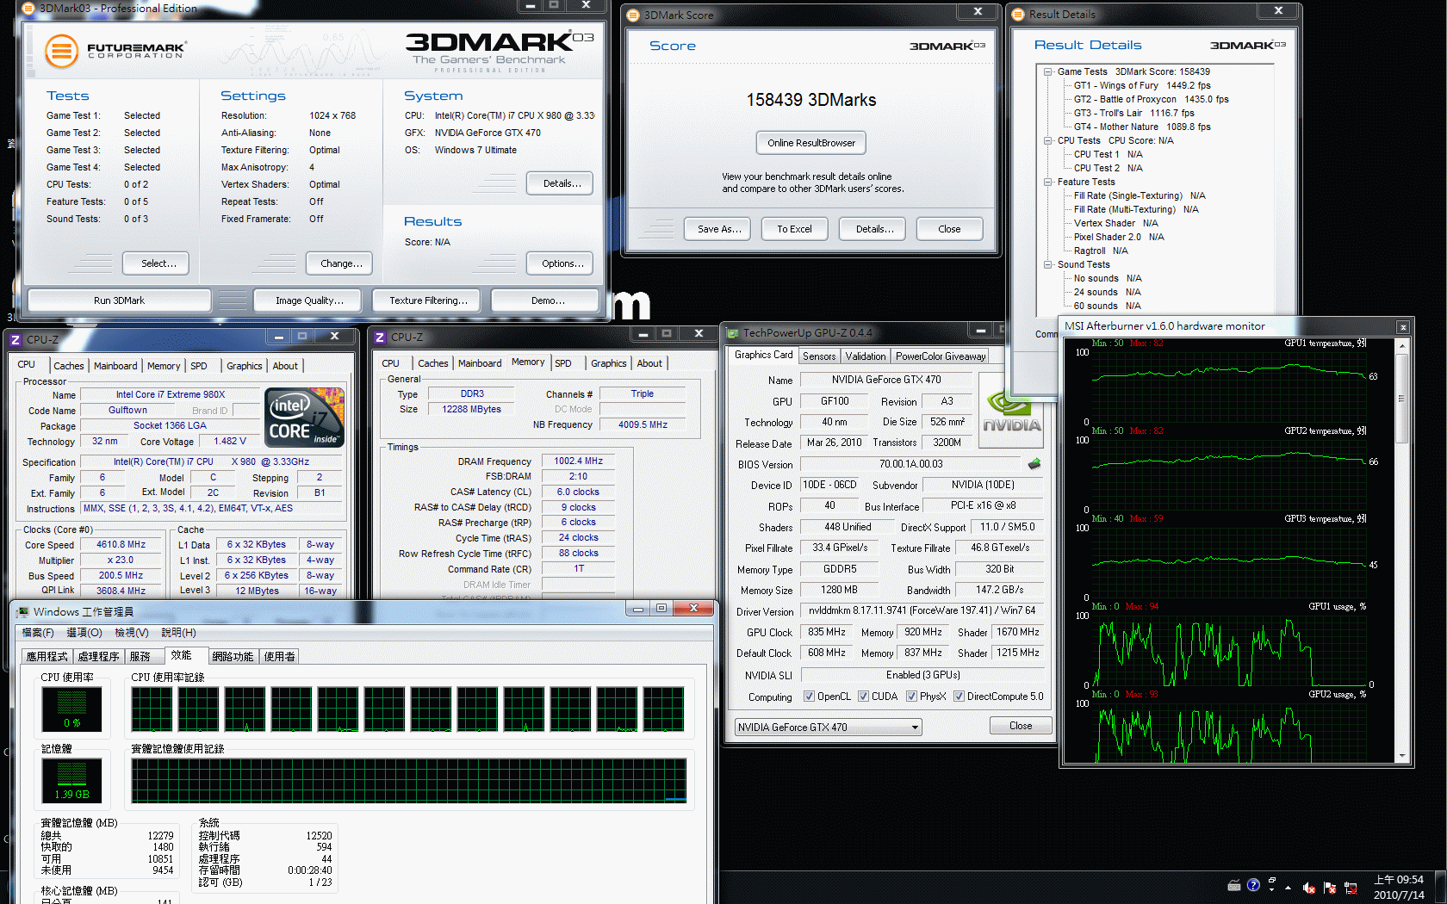Click Memory CPU-Z window title icon

tap(380, 337)
